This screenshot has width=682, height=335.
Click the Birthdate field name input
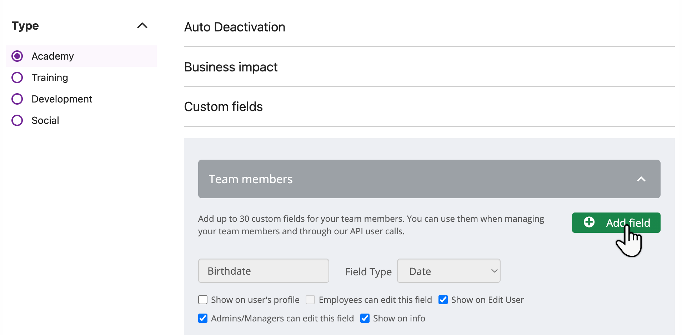click(x=264, y=271)
